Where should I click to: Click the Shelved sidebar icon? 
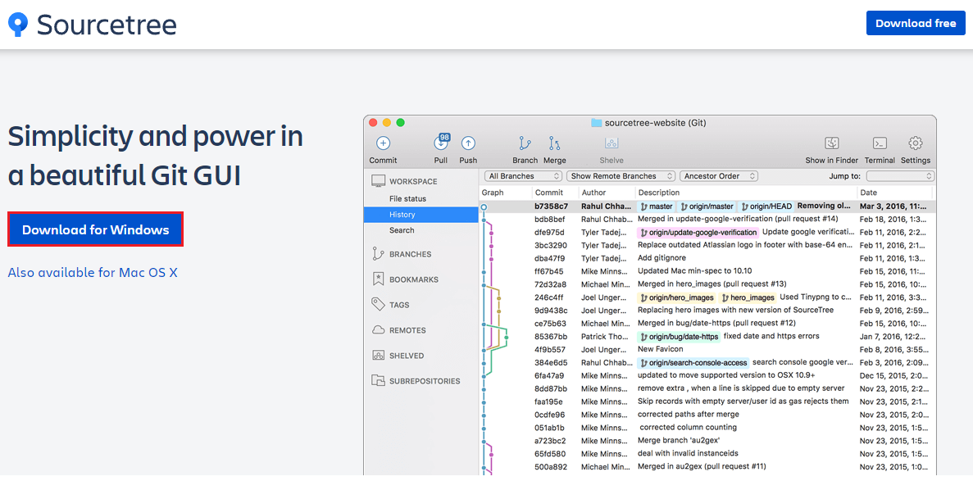point(378,356)
